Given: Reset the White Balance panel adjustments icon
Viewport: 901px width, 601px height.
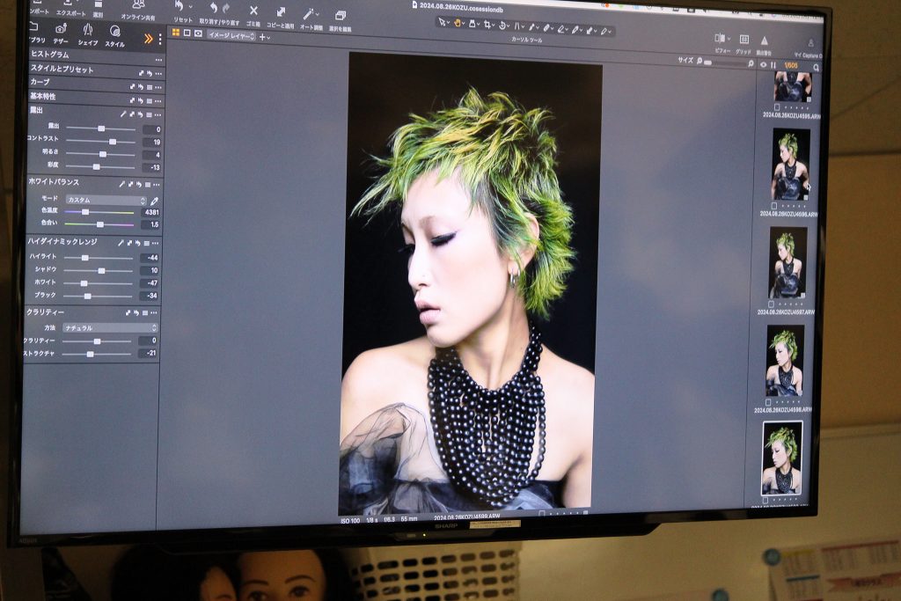Looking at the screenshot, I should click(138, 185).
